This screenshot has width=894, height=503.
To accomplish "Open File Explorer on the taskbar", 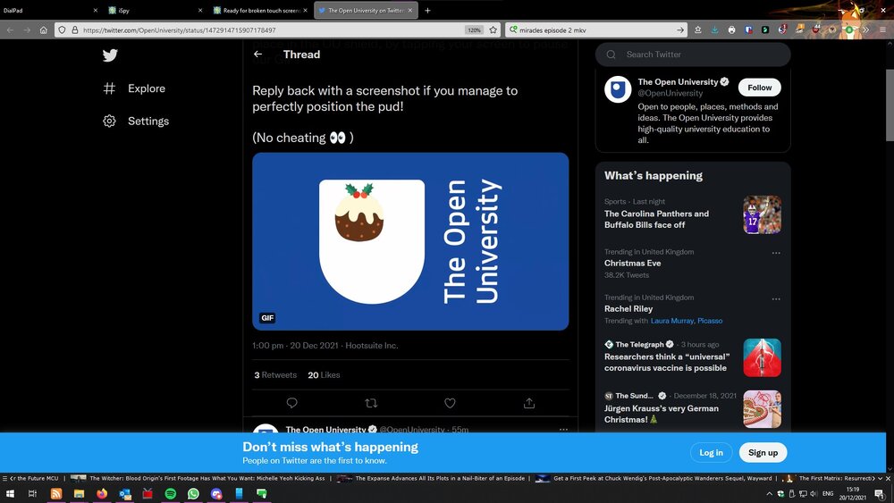I will (79, 493).
